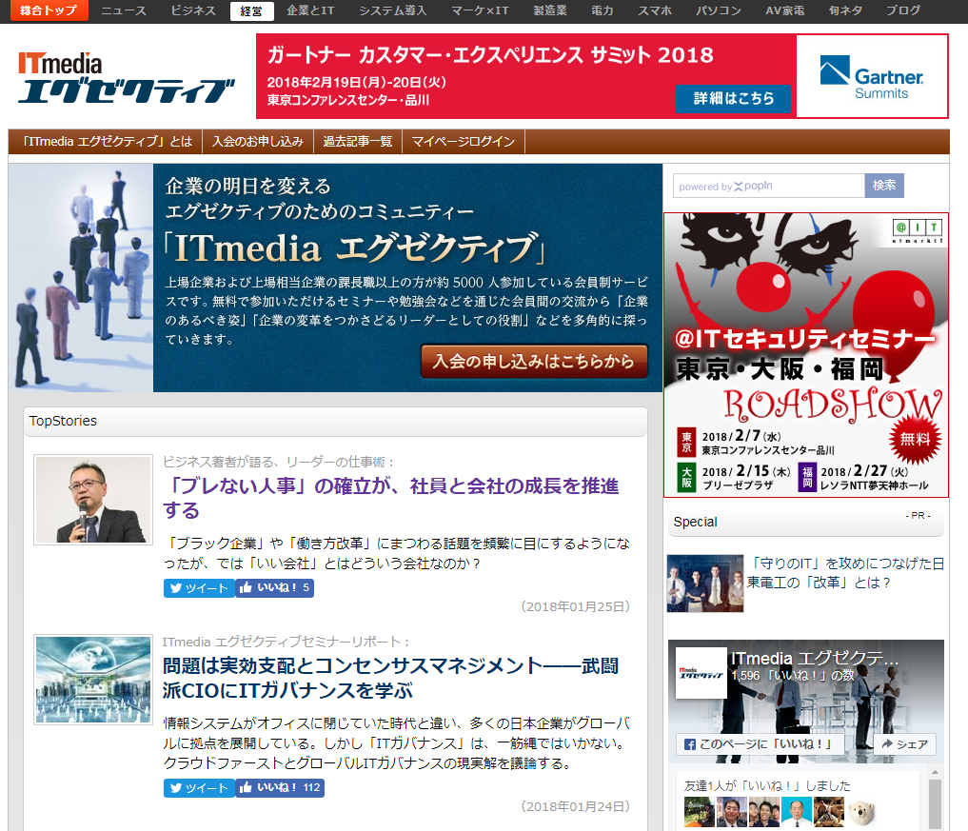Viewport: 968px width, 831px height.
Task: Tweet the ブレない人事 article
Action: coord(199,588)
